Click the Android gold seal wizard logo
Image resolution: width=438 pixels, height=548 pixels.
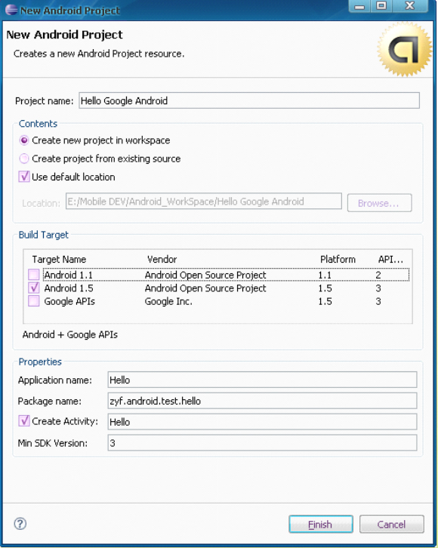[x=405, y=49]
